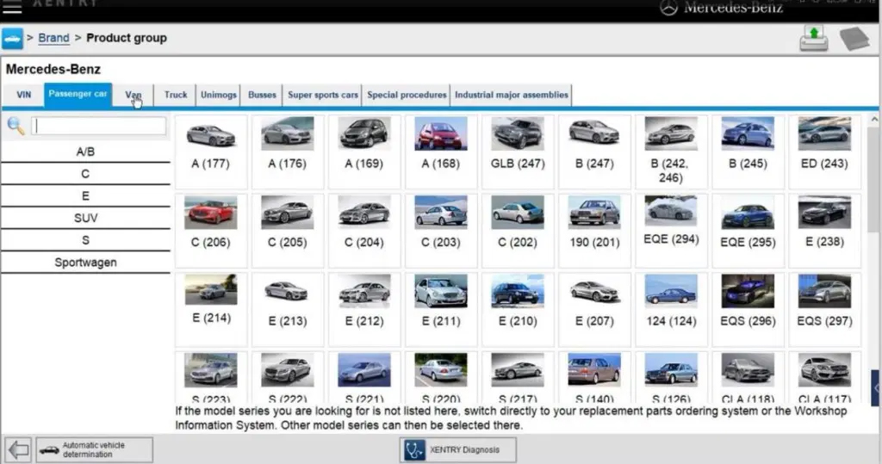The height and width of the screenshot is (464, 882).
Task: Focus the model search input field
Action: (x=98, y=126)
